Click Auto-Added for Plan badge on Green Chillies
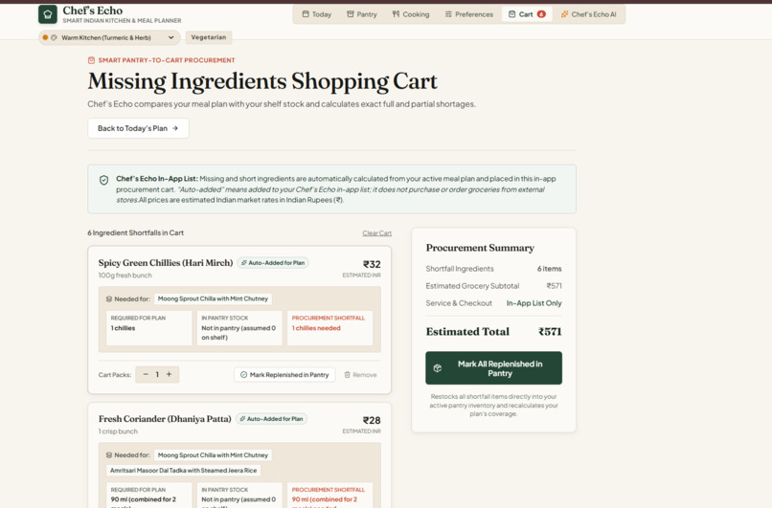The width and height of the screenshot is (772, 508). tap(273, 263)
